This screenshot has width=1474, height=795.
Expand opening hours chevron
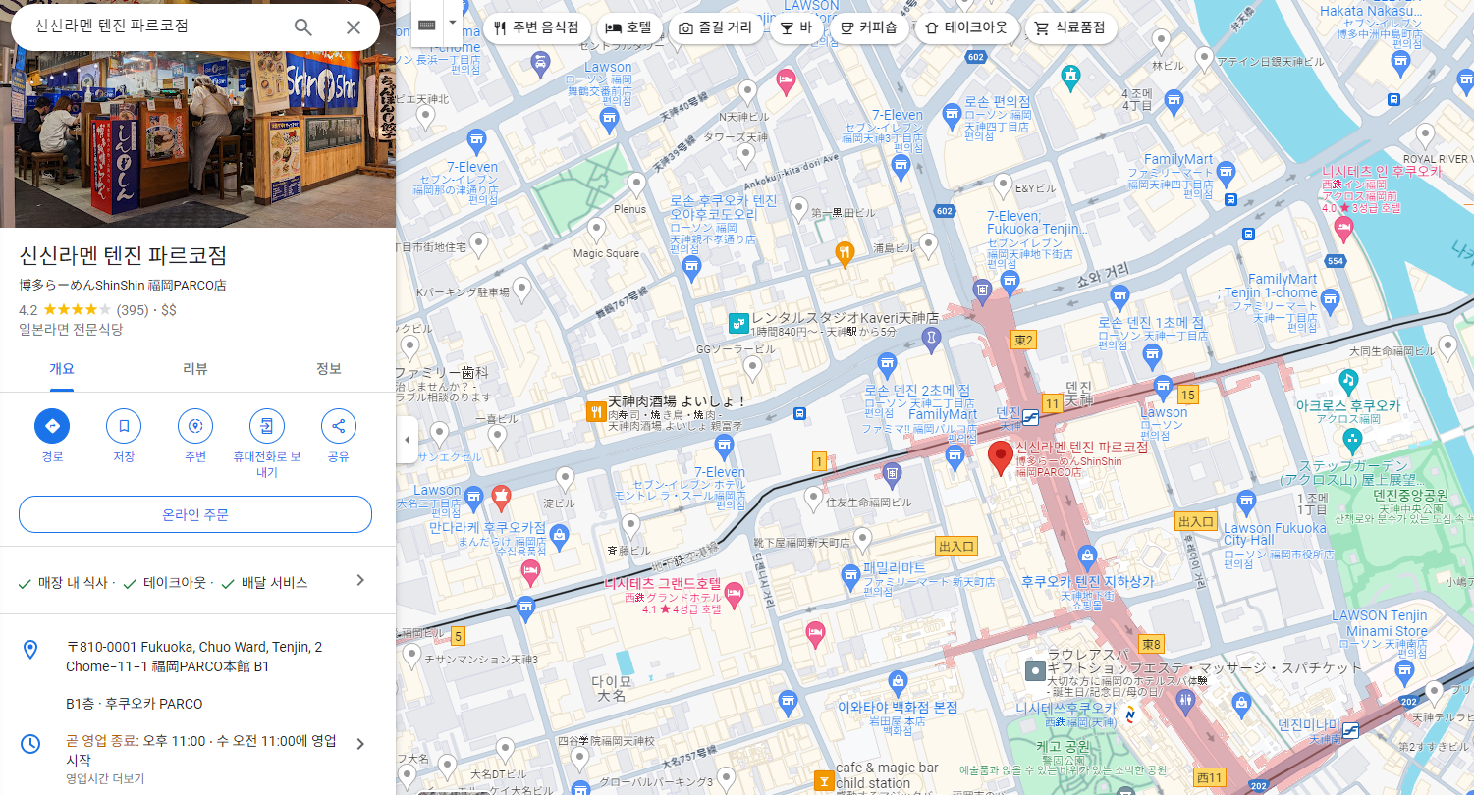coord(360,744)
